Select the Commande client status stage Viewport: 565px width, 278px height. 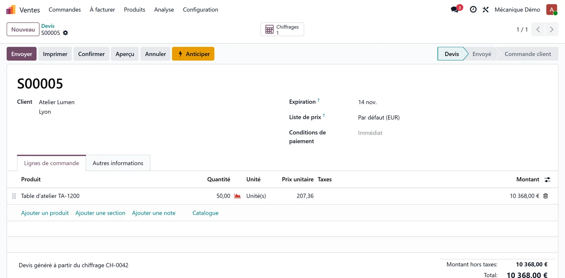pos(528,54)
